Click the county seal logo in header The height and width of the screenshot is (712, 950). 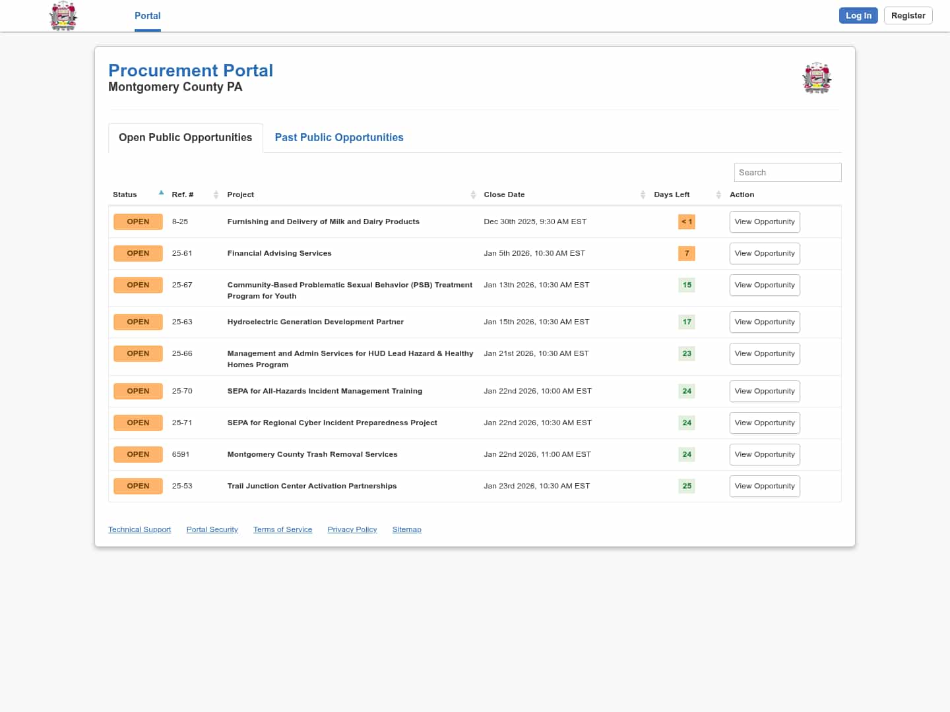(63, 16)
